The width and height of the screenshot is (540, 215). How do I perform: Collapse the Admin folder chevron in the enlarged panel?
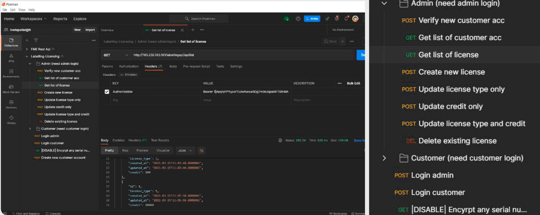[384, 3]
